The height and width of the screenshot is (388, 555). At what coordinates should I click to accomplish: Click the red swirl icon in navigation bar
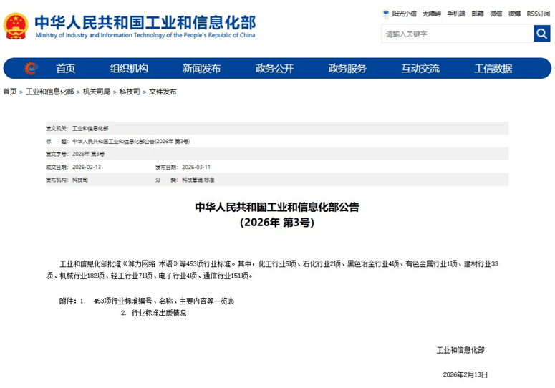pyautogui.click(x=31, y=69)
